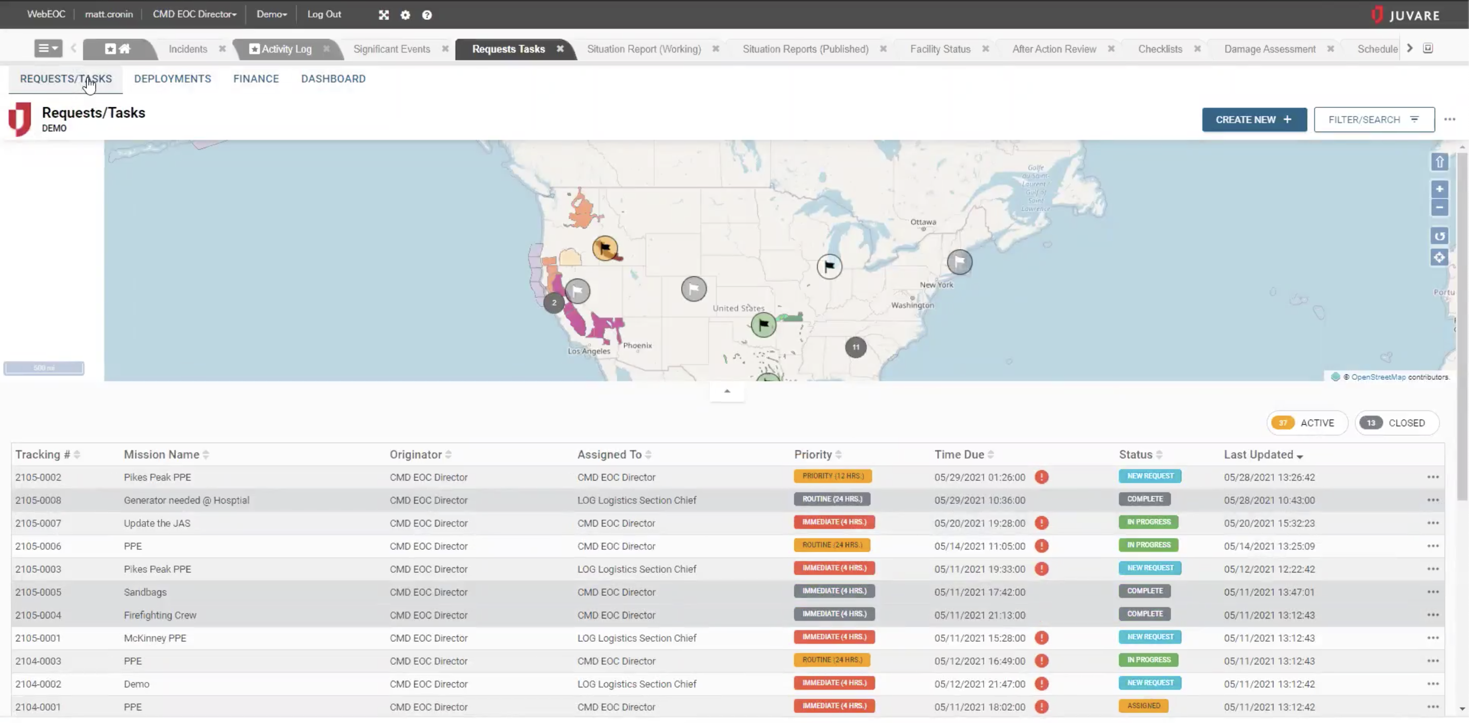Select the map zoom out icon
1469x723 pixels.
[1439, 207]
